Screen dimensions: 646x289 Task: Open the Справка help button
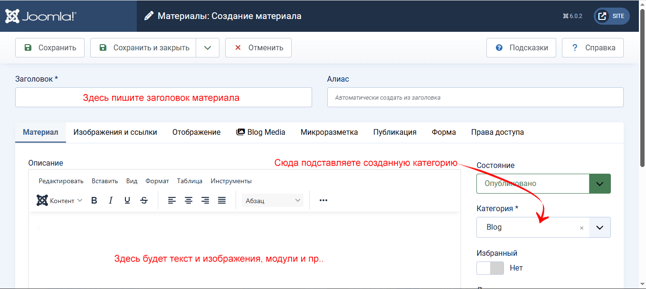[593, 47]
